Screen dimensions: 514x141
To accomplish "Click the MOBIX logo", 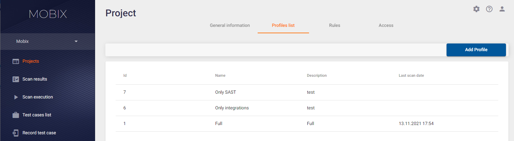I will click(x=48, y=14).
